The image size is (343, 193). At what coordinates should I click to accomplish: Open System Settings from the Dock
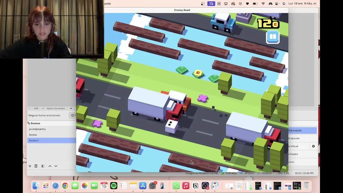coord(152,185)
